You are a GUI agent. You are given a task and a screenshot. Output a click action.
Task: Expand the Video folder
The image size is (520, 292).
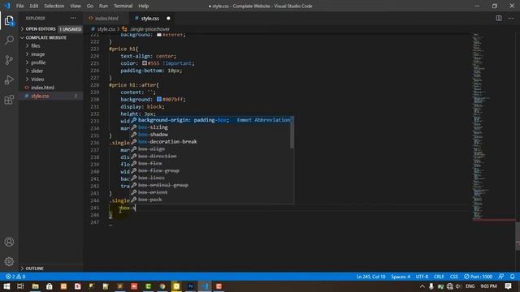[x=51, y=79]
